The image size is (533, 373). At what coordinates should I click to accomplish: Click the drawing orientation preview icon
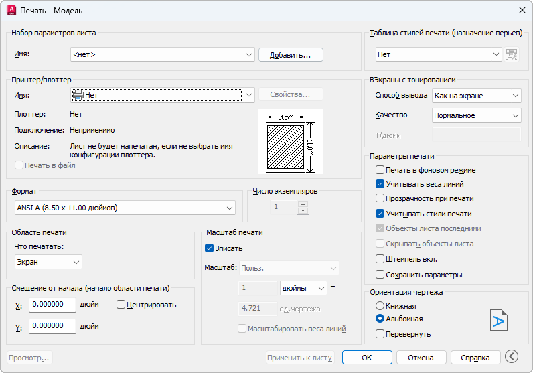point(498,321)
